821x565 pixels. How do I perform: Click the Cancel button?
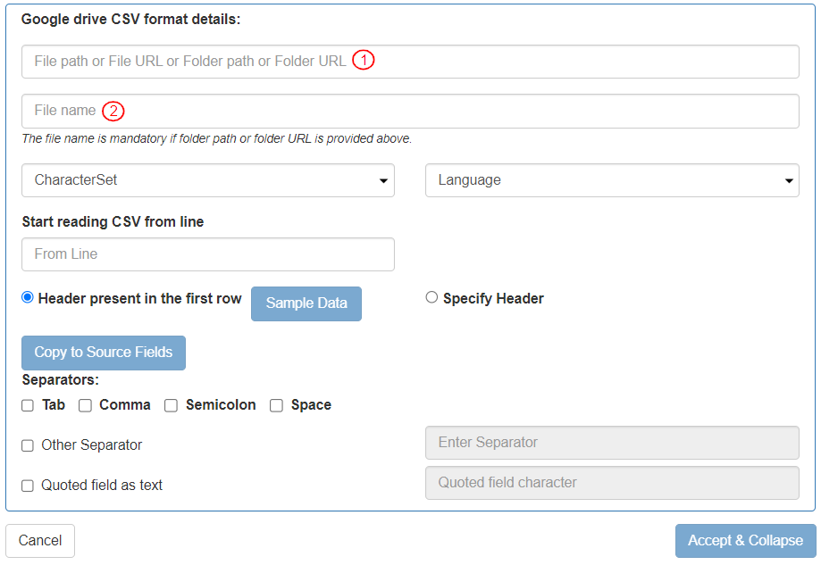(39, 540)
